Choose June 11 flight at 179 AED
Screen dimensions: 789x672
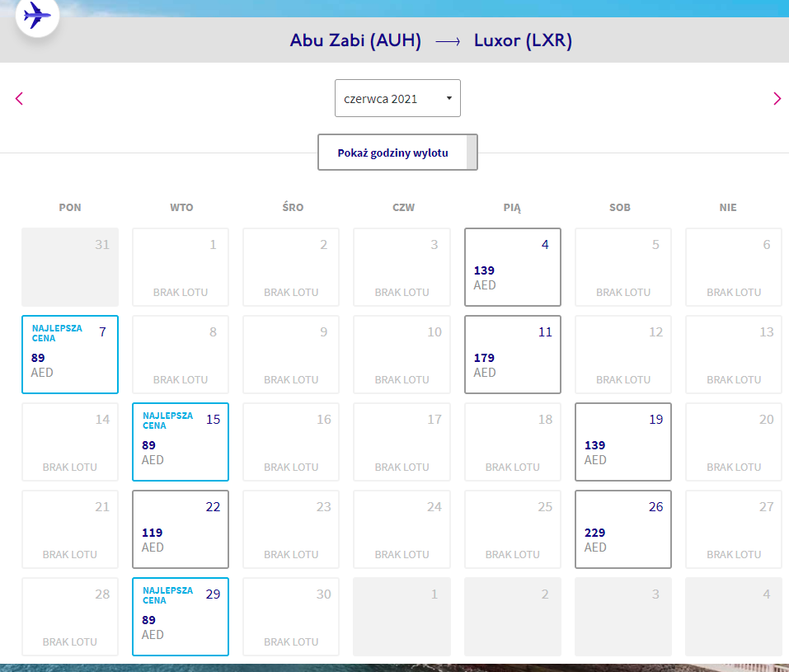[x=512, y=355]
